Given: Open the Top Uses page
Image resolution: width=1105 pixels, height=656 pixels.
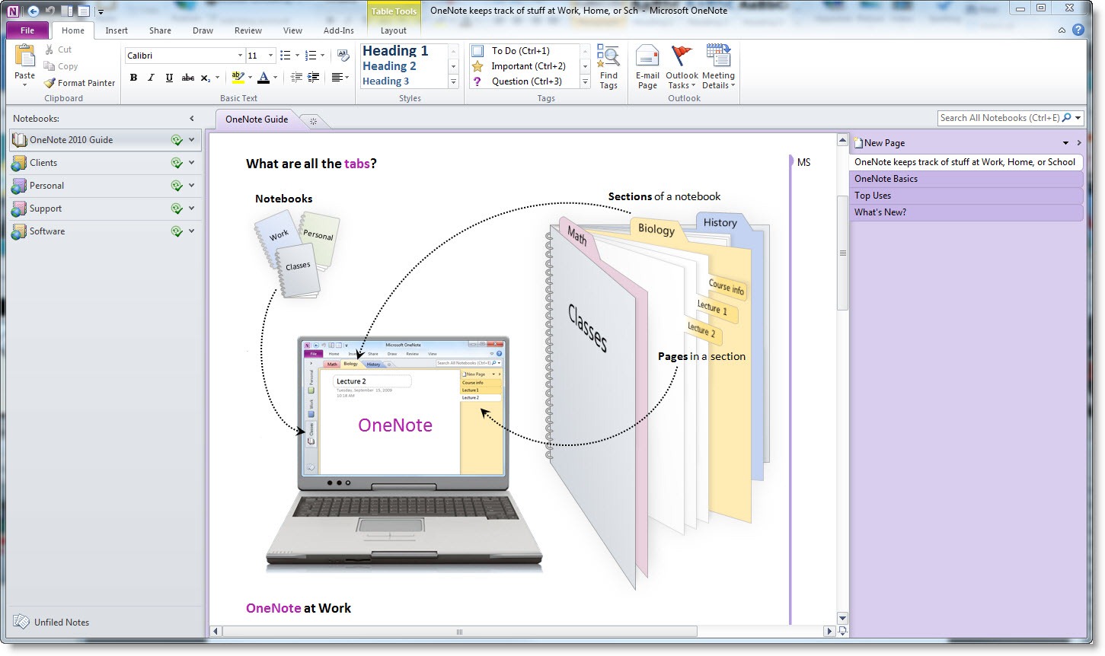Looking at the screenshot, I should [x=966, y=196].
